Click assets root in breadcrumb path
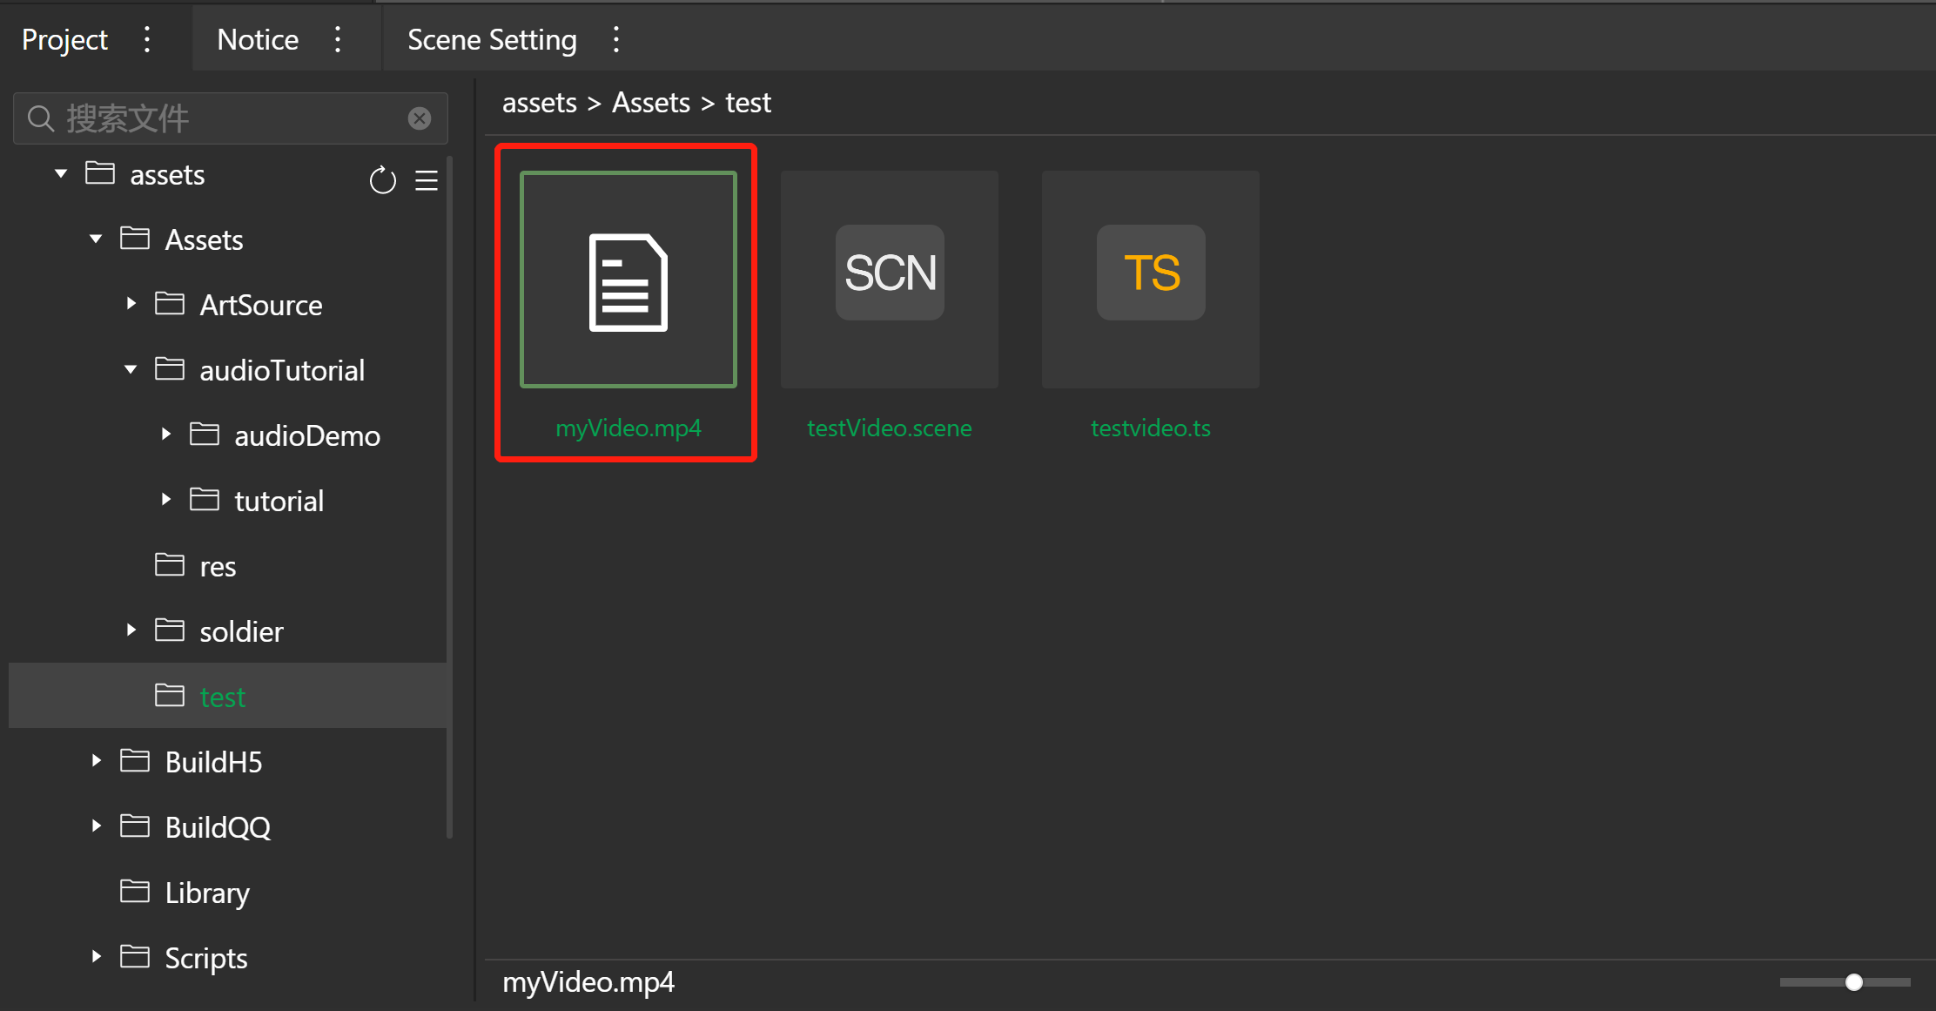 539,103
